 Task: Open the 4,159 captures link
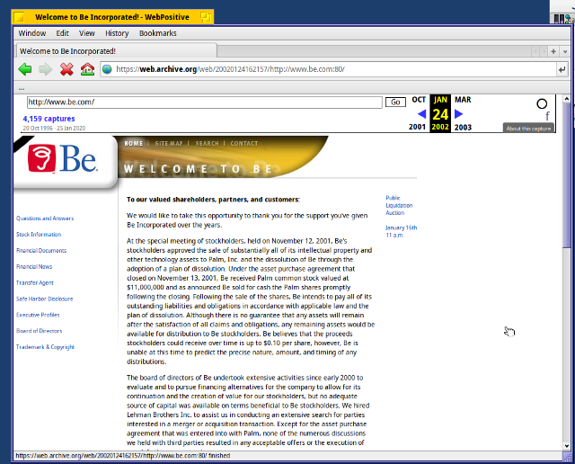(49, 119)
